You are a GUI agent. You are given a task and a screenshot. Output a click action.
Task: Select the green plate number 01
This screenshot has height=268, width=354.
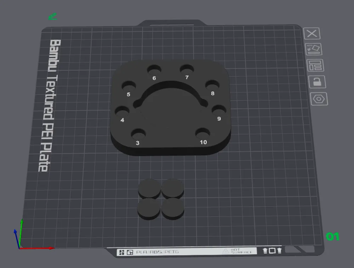tap(332, 237)
